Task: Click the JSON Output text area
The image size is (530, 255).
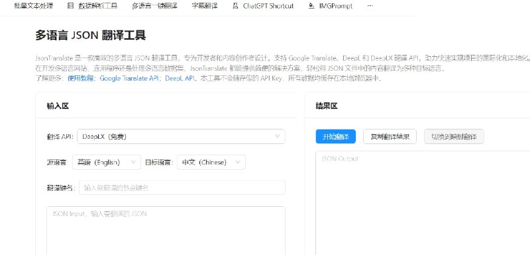Action: click(423, 203)
